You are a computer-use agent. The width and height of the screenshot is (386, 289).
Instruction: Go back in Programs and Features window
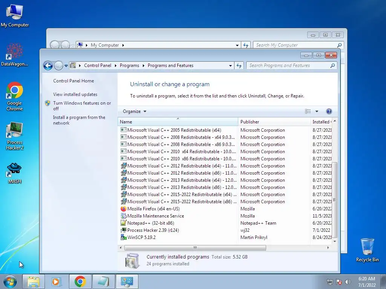click(x=48, y=65)
